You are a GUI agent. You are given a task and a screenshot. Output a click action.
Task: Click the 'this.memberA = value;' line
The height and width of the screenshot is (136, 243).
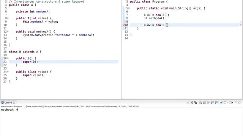pyautogui.click(x=40, y=22)
